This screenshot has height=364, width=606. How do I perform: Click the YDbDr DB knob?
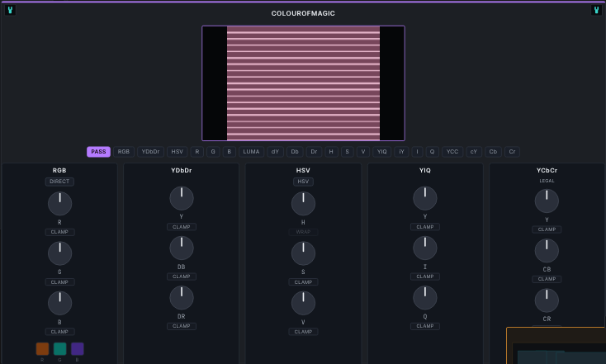coord(182,248)
